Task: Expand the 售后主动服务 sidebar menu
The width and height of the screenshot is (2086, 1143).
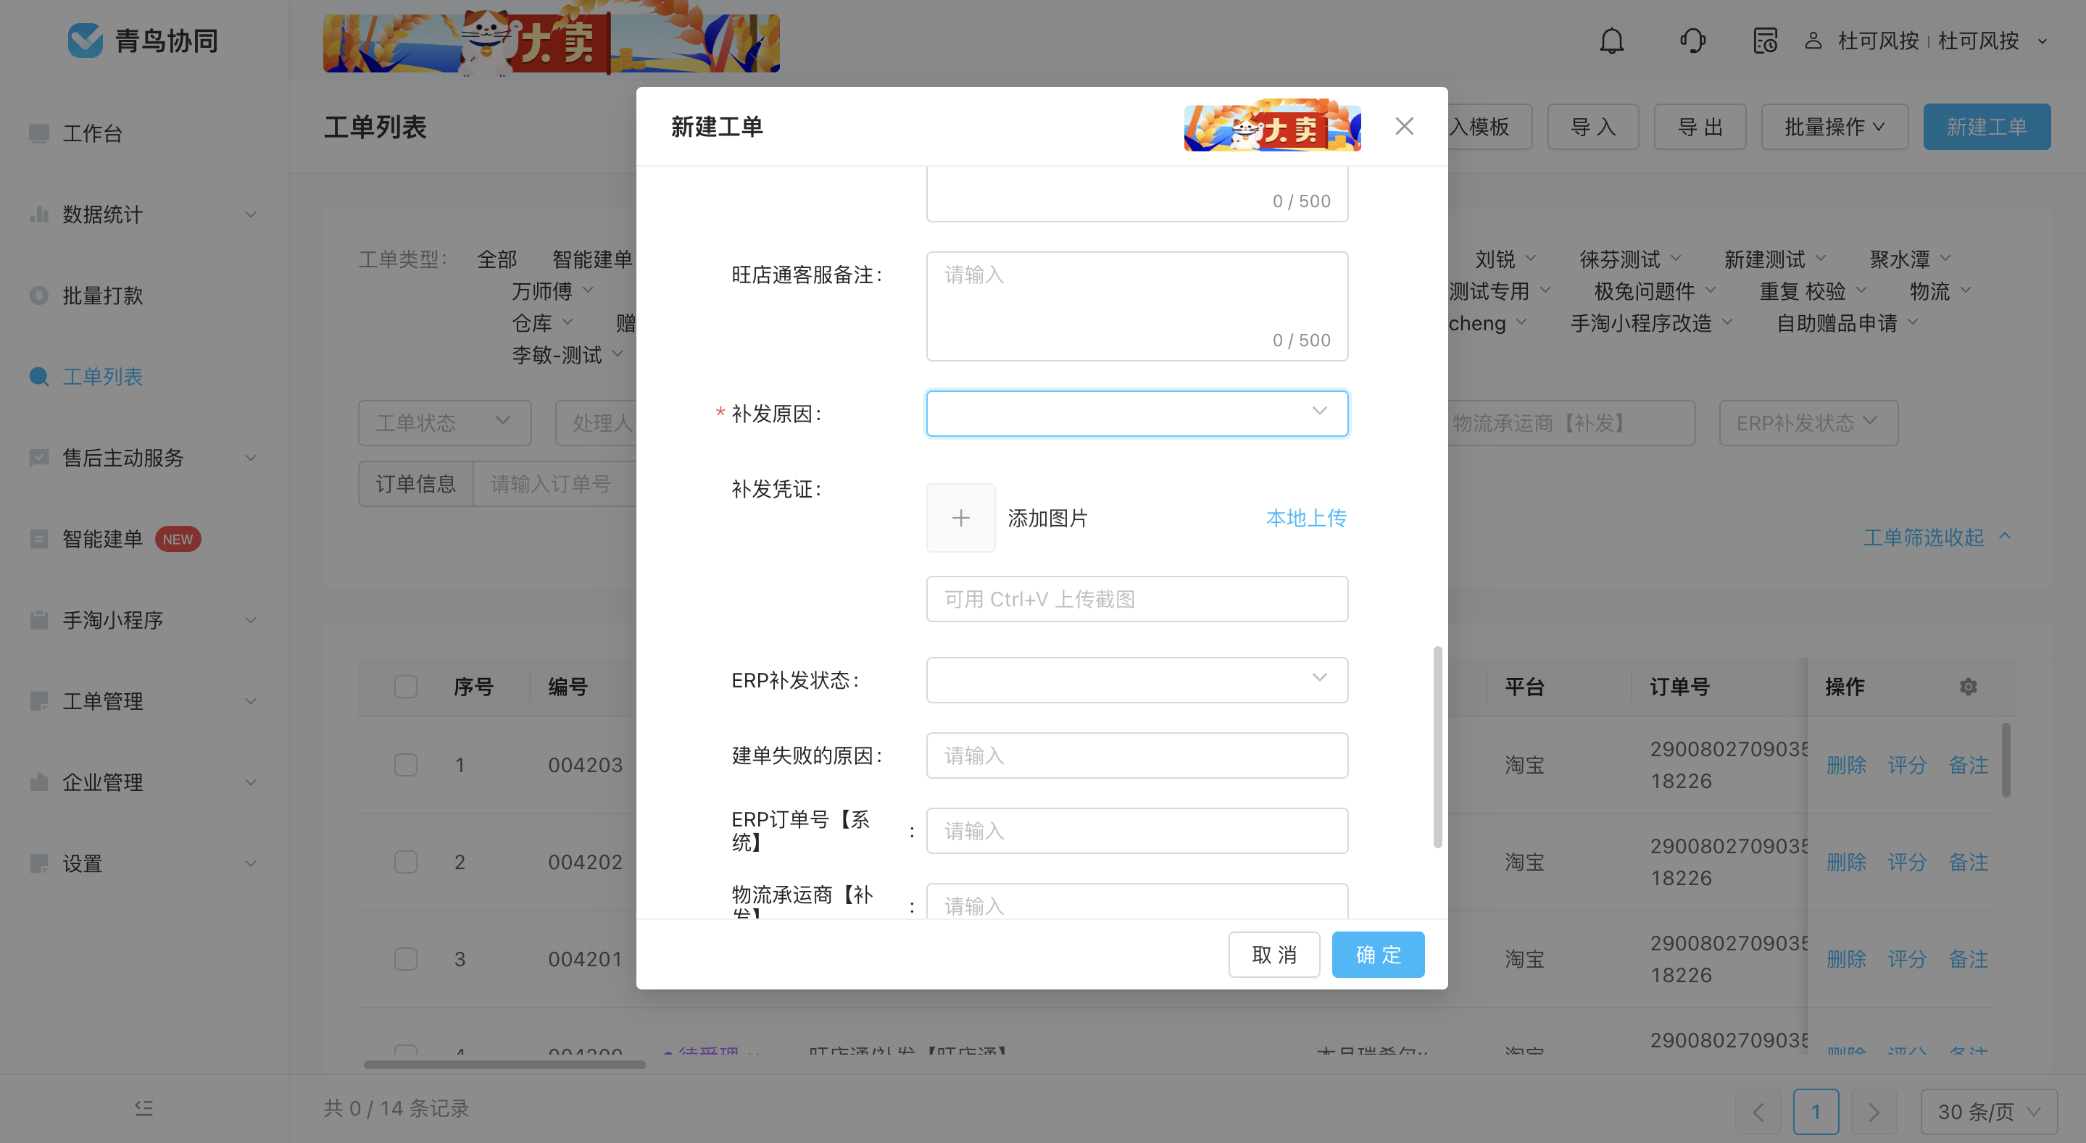Action: point(251,457)
